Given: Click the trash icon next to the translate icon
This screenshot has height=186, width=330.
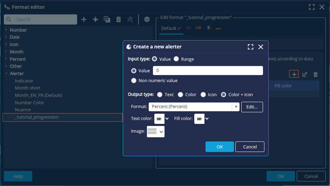Looking at the screenshot, I should 119,20.
